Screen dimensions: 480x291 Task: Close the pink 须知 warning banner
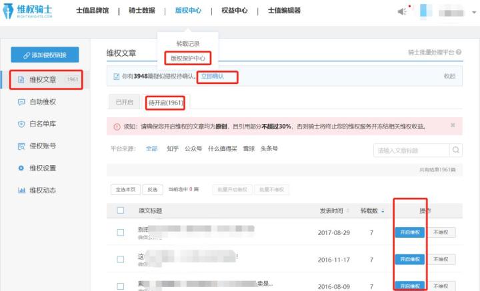click(453, 125)
